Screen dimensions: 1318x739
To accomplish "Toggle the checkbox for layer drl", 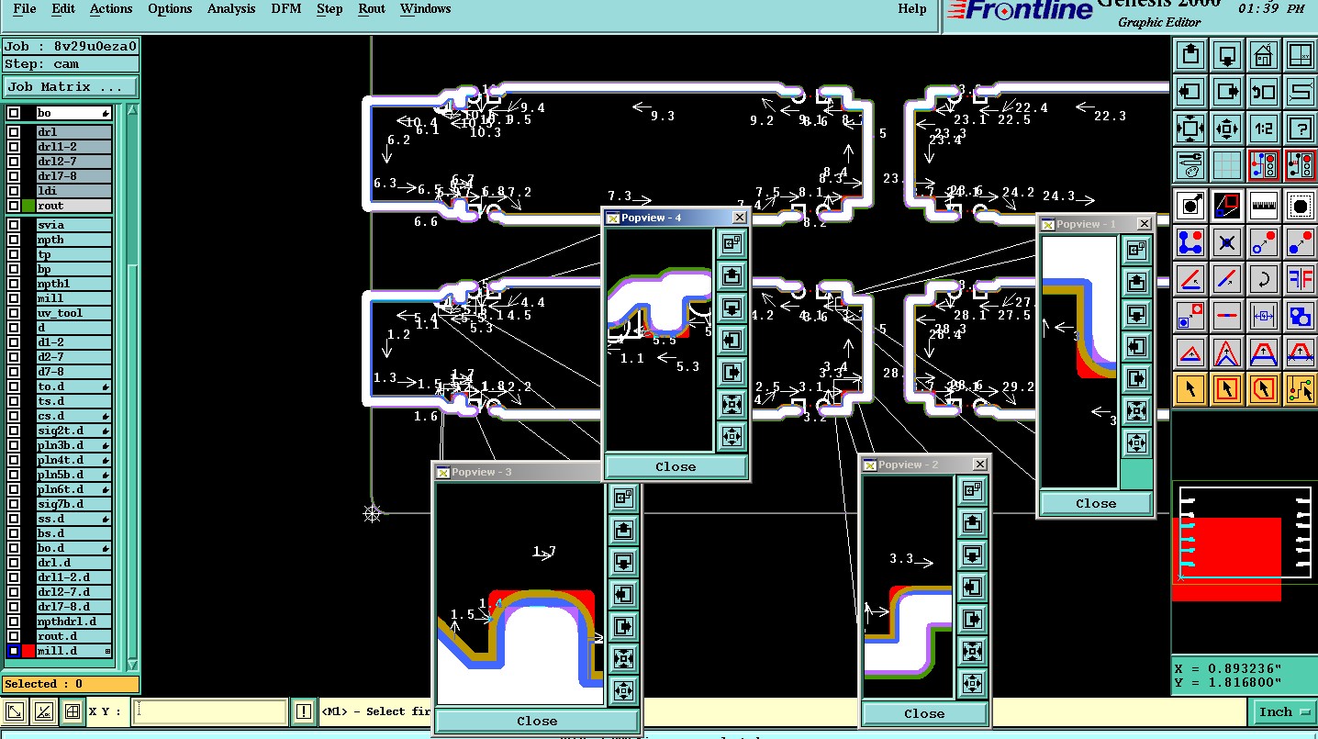I will click(x=14, y=132).
